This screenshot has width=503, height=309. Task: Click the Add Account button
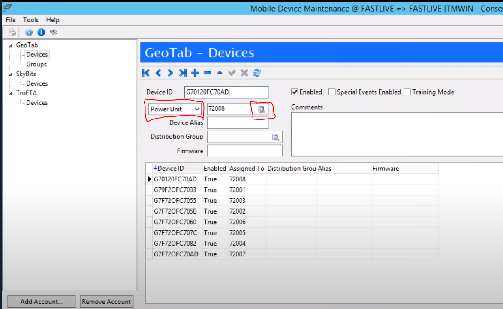tap(42, 302)
